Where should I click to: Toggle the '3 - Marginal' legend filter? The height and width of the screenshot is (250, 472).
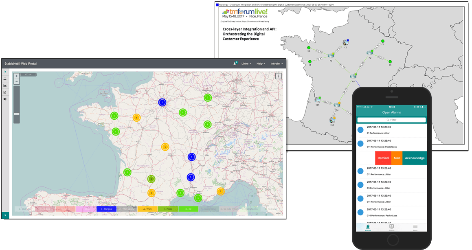tap(106, 209)
